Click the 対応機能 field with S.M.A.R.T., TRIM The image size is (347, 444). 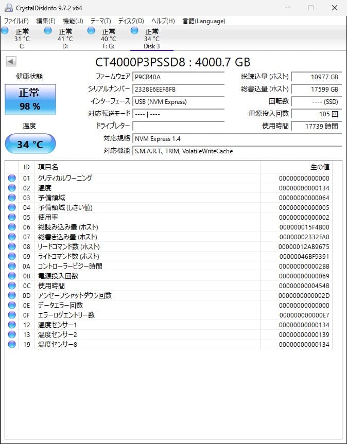click(x=237, y=151)
